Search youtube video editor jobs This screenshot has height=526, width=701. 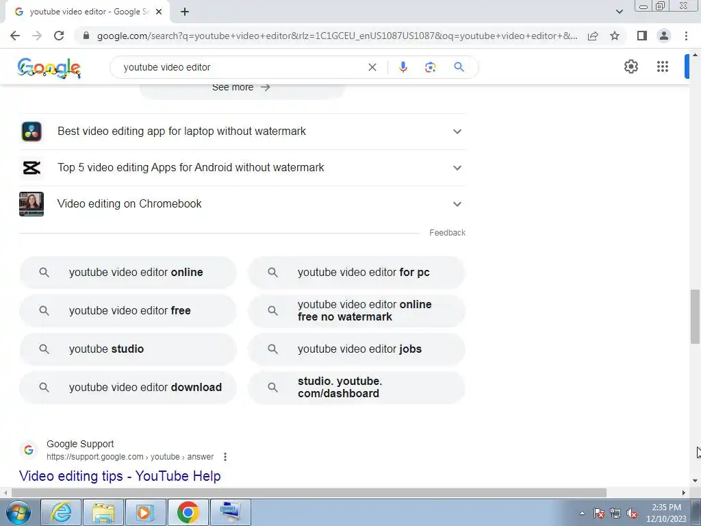click(x=357, y=349)
